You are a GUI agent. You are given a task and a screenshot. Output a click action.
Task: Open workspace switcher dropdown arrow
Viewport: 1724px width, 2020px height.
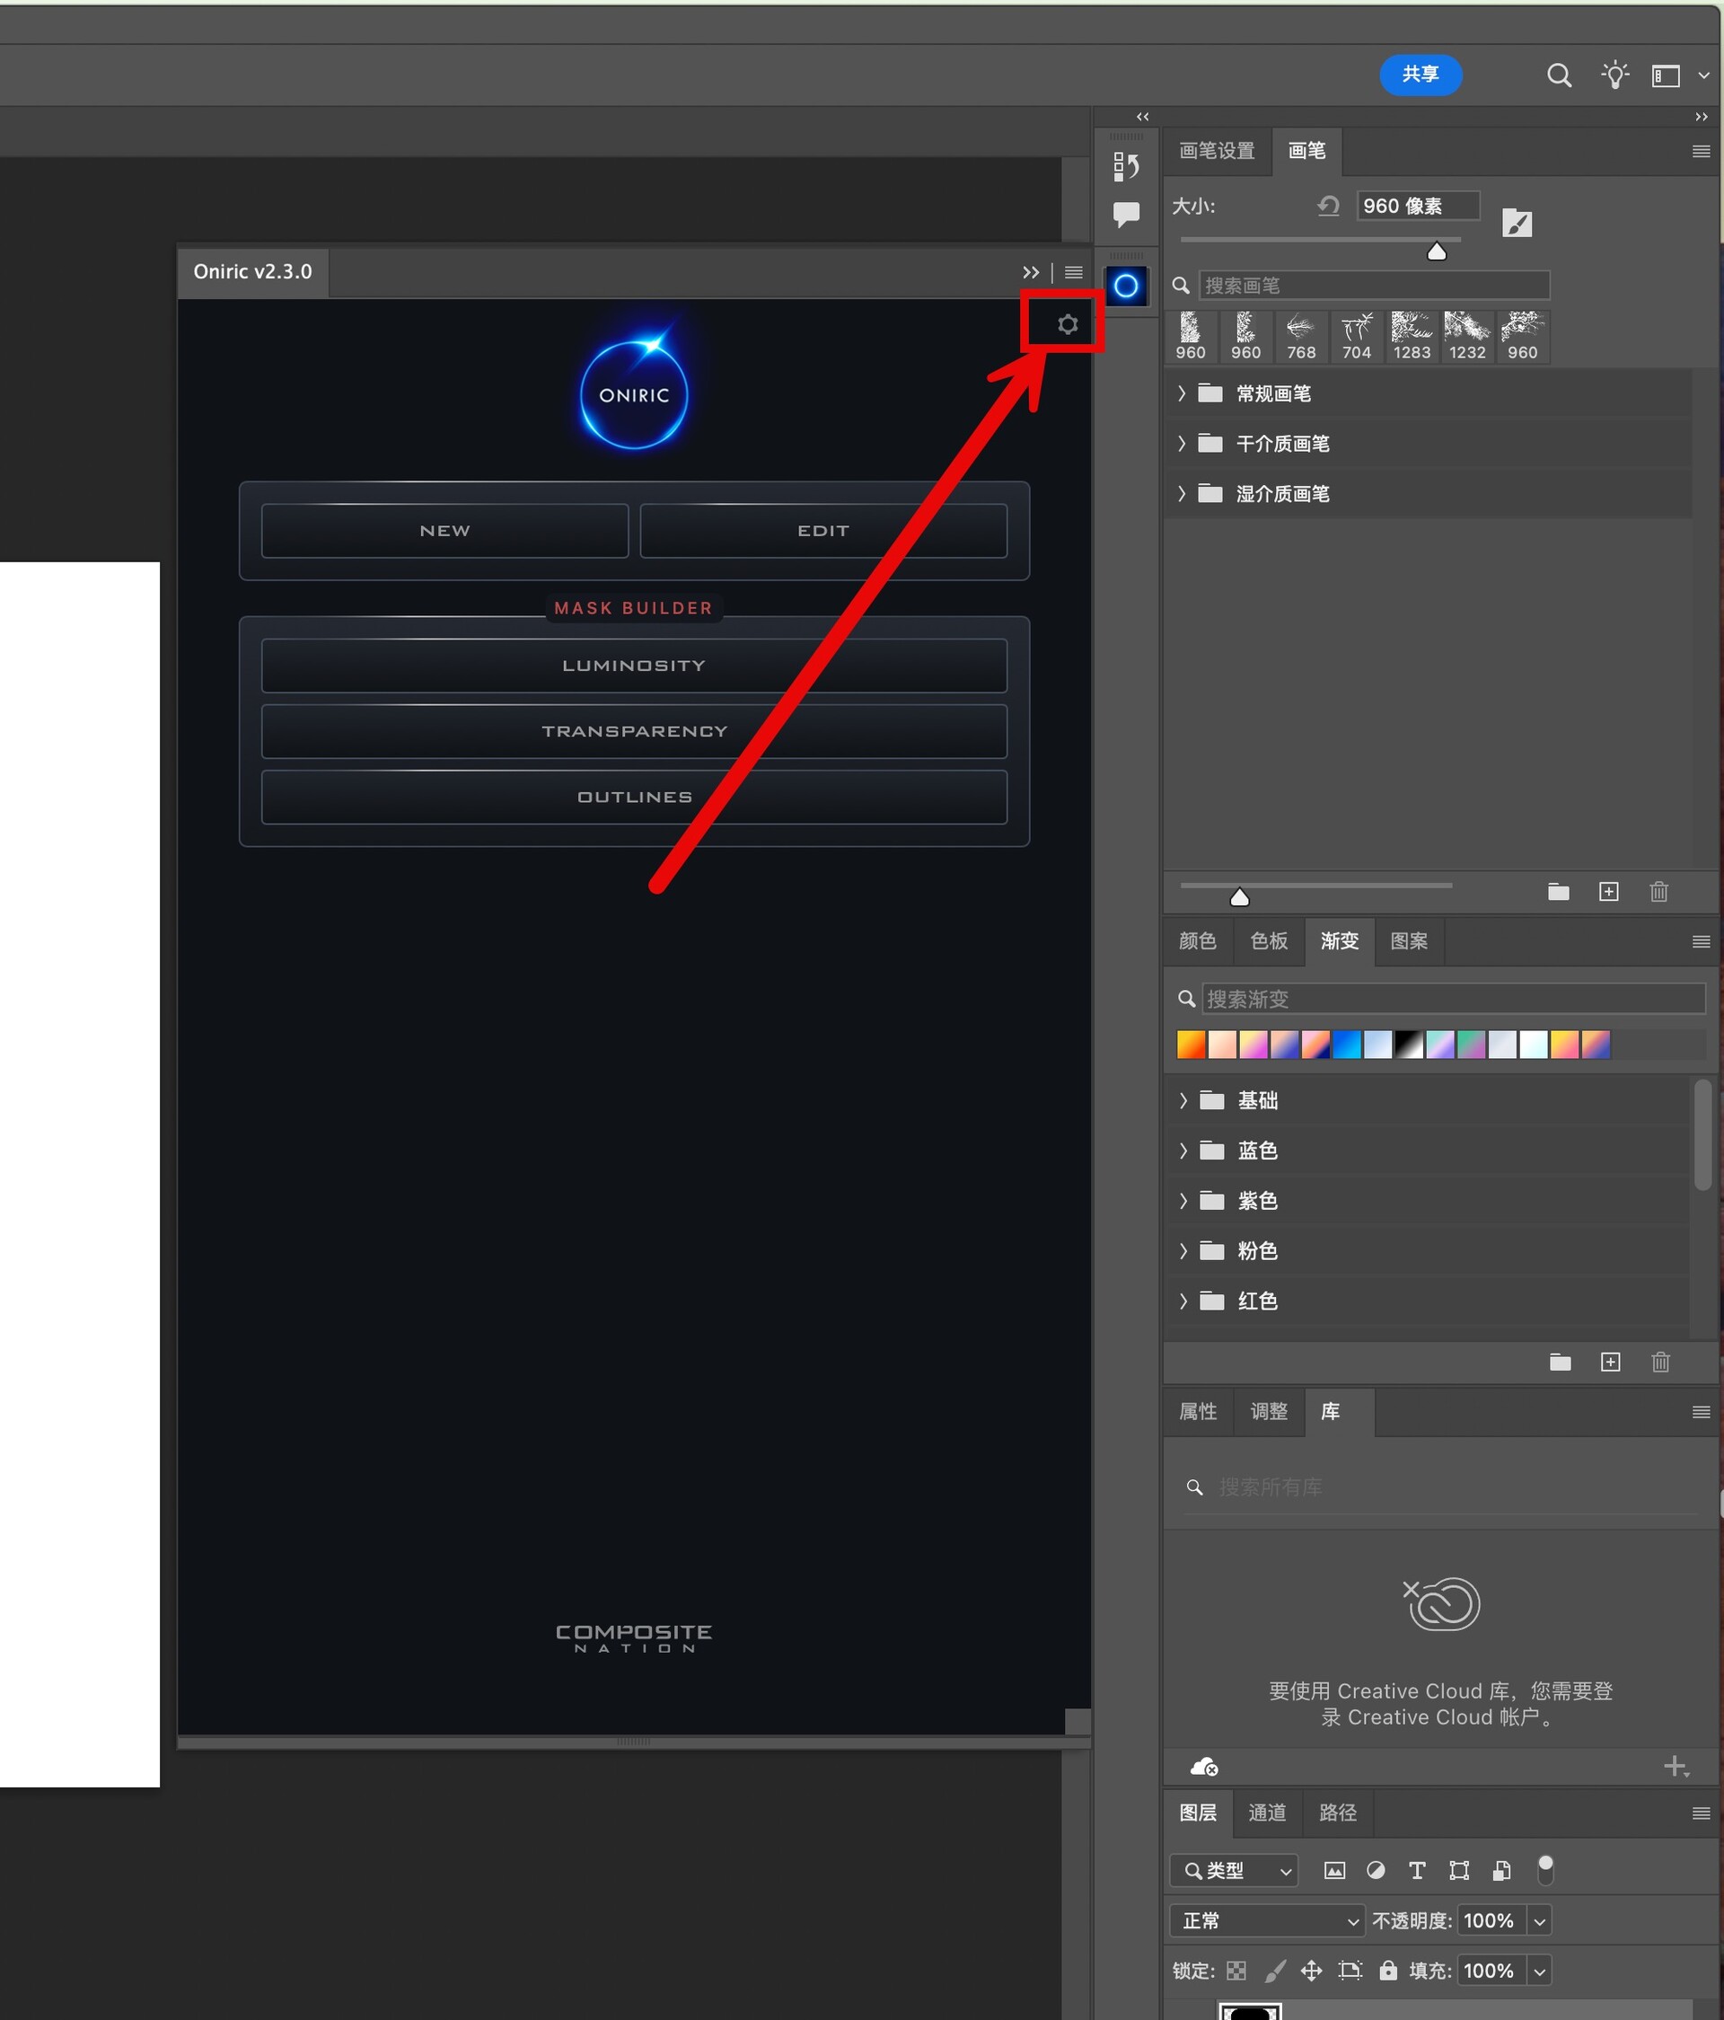[x=1703, y=75]
